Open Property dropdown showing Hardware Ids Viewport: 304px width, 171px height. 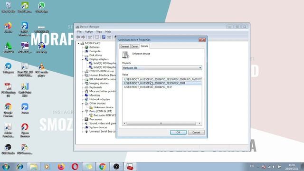[x=162, y=68]
